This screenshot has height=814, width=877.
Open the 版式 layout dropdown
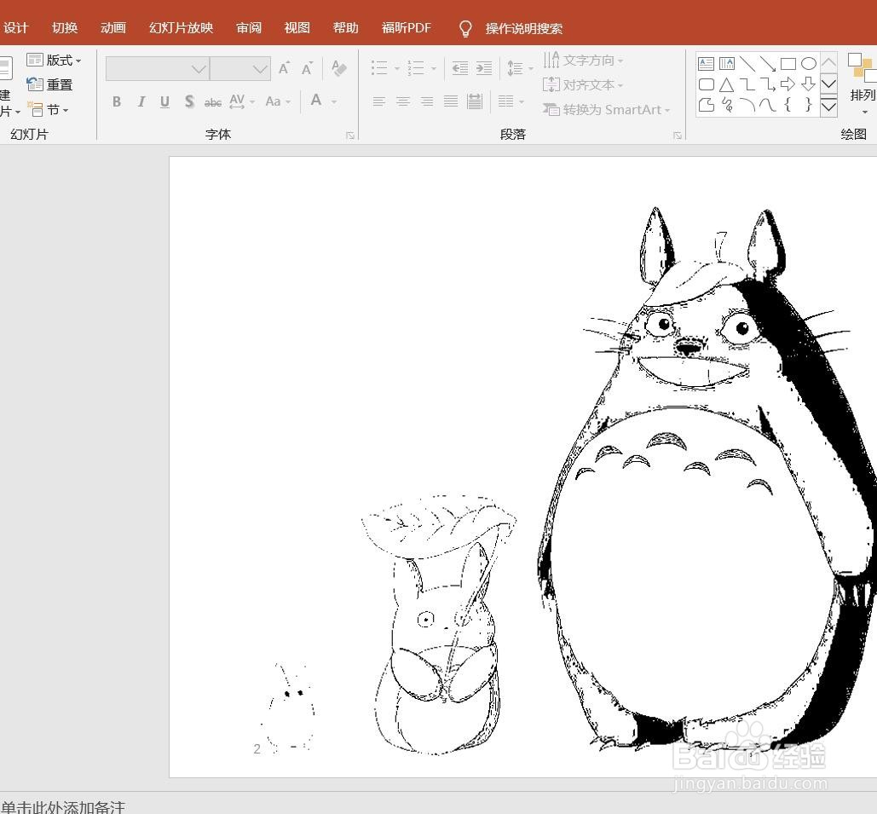[55, 60]
